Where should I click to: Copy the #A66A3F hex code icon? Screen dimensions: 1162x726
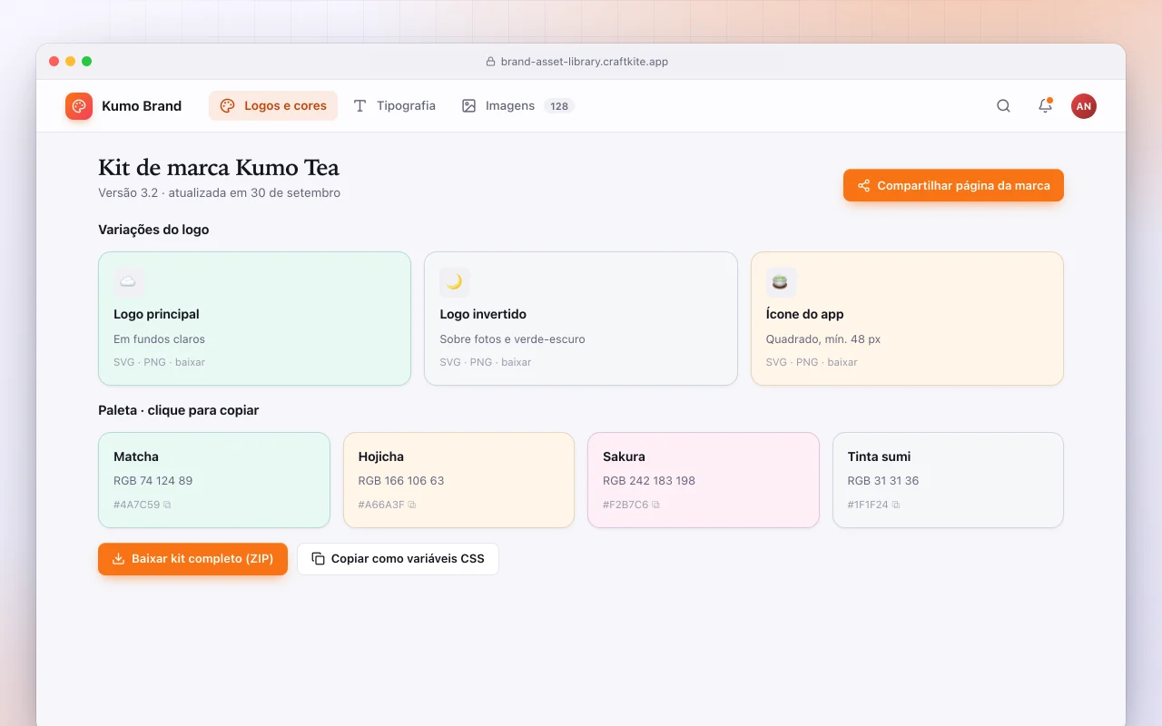pos(412,505)
